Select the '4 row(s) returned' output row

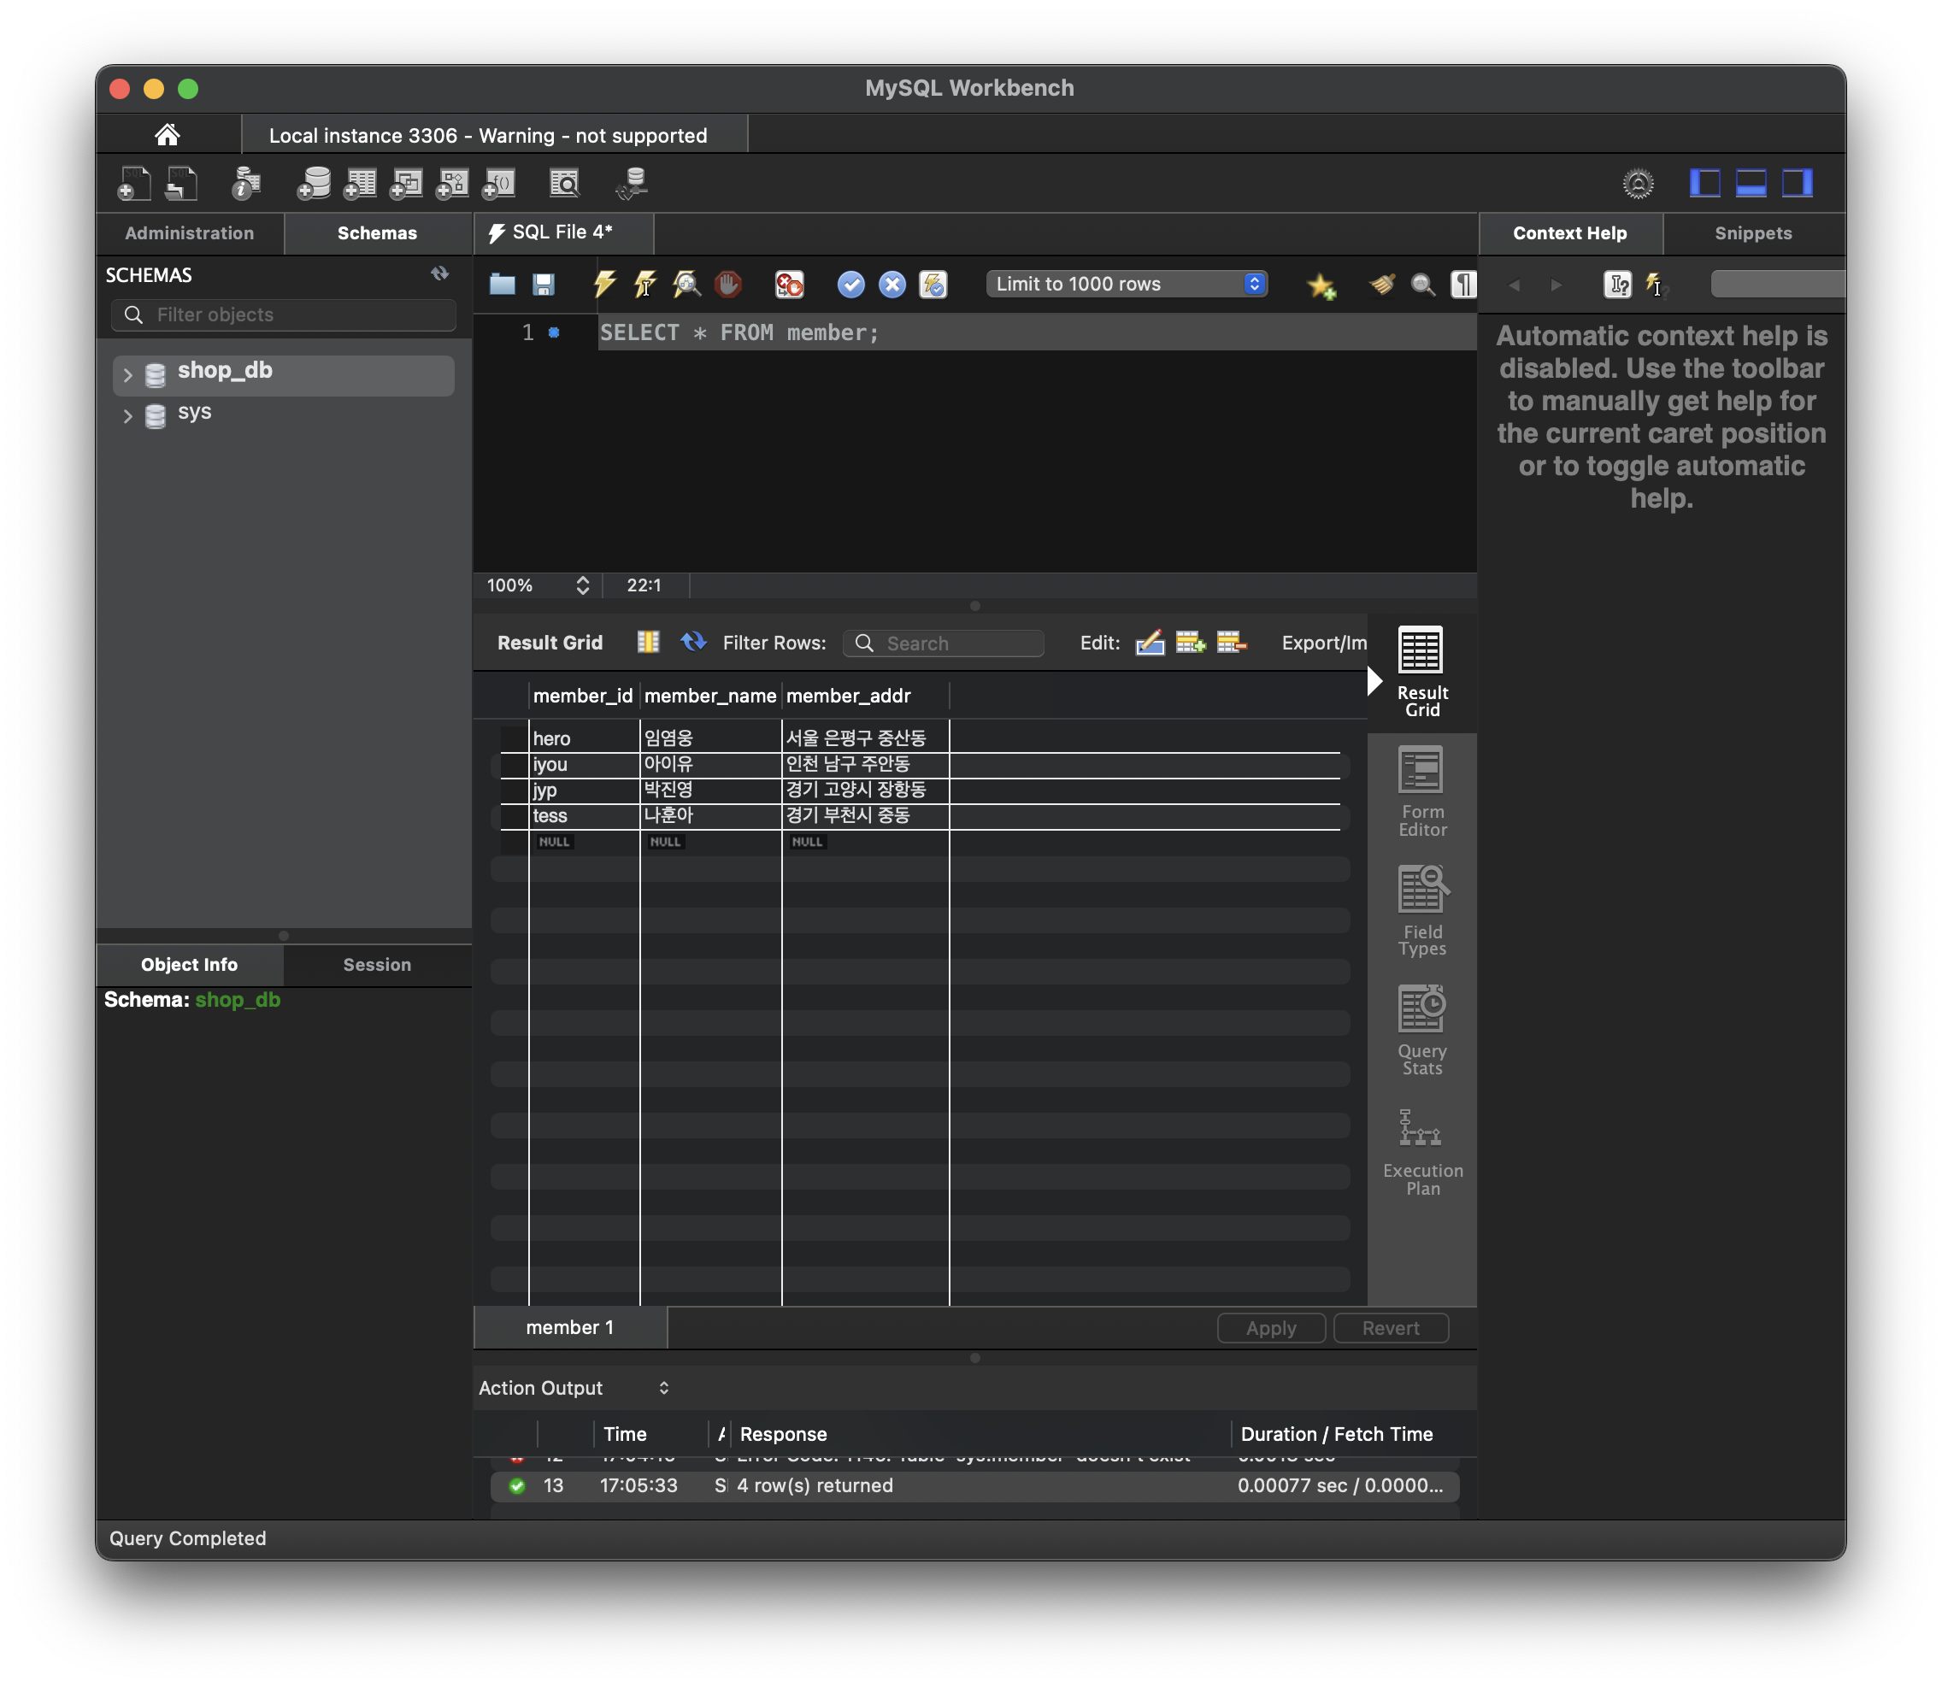click(x=974, y=1485)
